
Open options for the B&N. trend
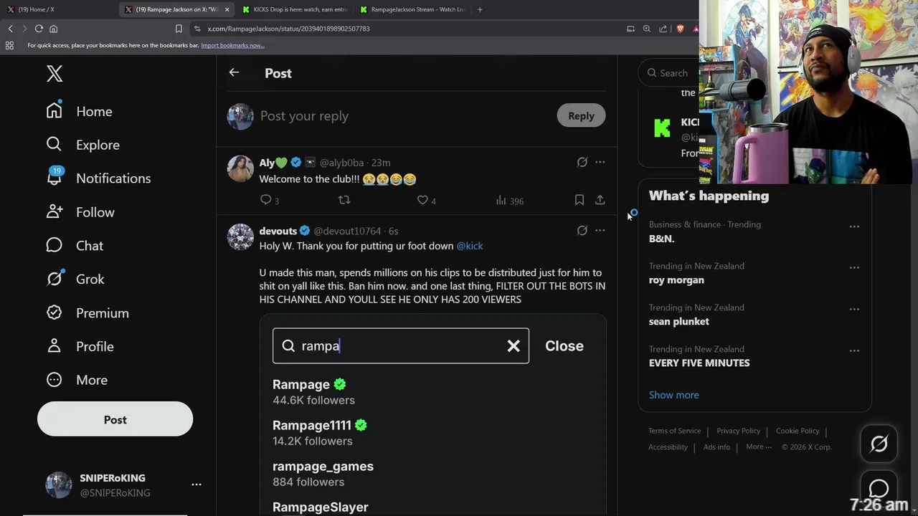pos(854,226)
